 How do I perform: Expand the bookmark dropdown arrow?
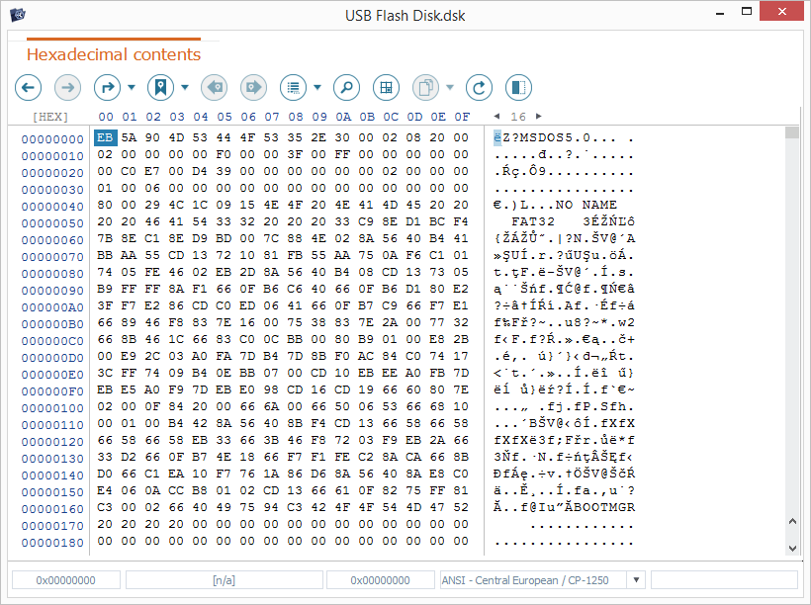click(x=185, y=88)
